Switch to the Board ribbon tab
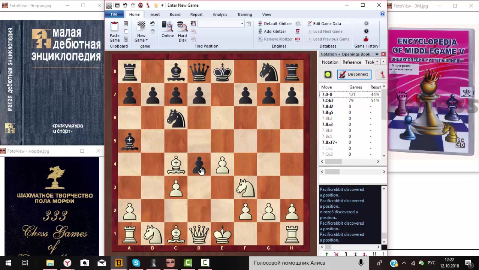 [x=175, y=15]
